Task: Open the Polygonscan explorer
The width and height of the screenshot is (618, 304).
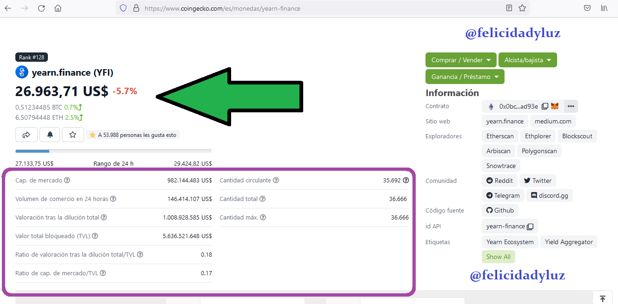Action: click(539, 151)
